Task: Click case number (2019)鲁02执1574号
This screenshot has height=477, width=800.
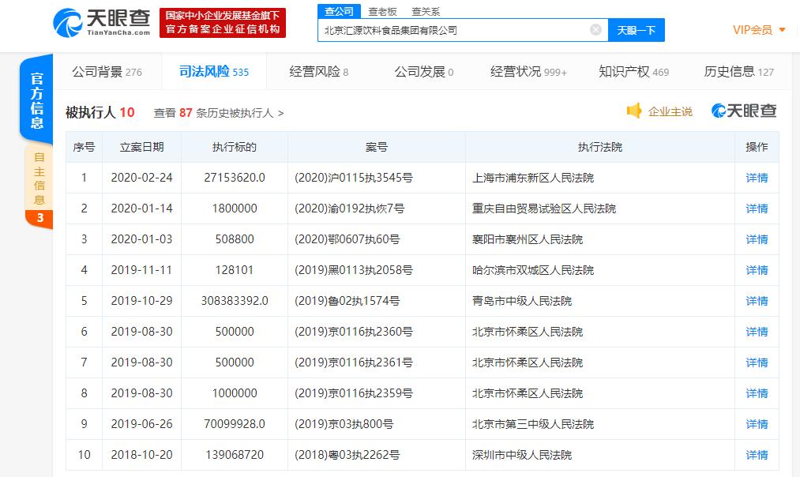Action: click(x=347, y=301)
